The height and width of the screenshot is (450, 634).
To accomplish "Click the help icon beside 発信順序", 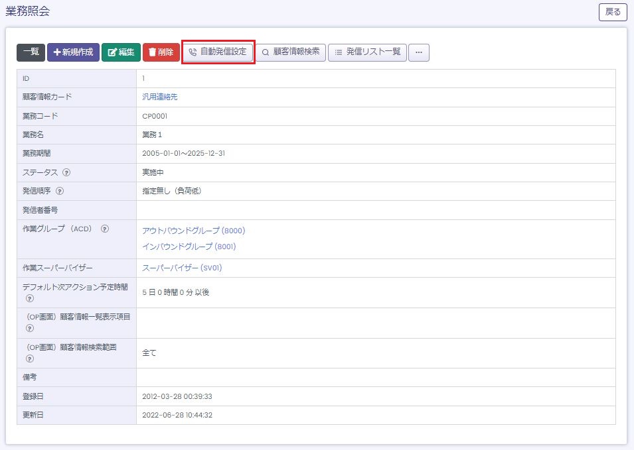I will click(x=60, y=192).
